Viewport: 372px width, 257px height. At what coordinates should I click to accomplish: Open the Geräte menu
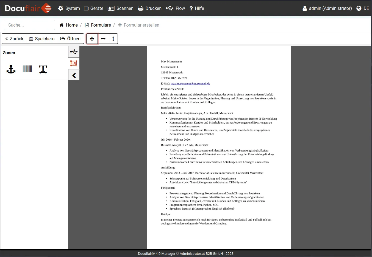94,8
